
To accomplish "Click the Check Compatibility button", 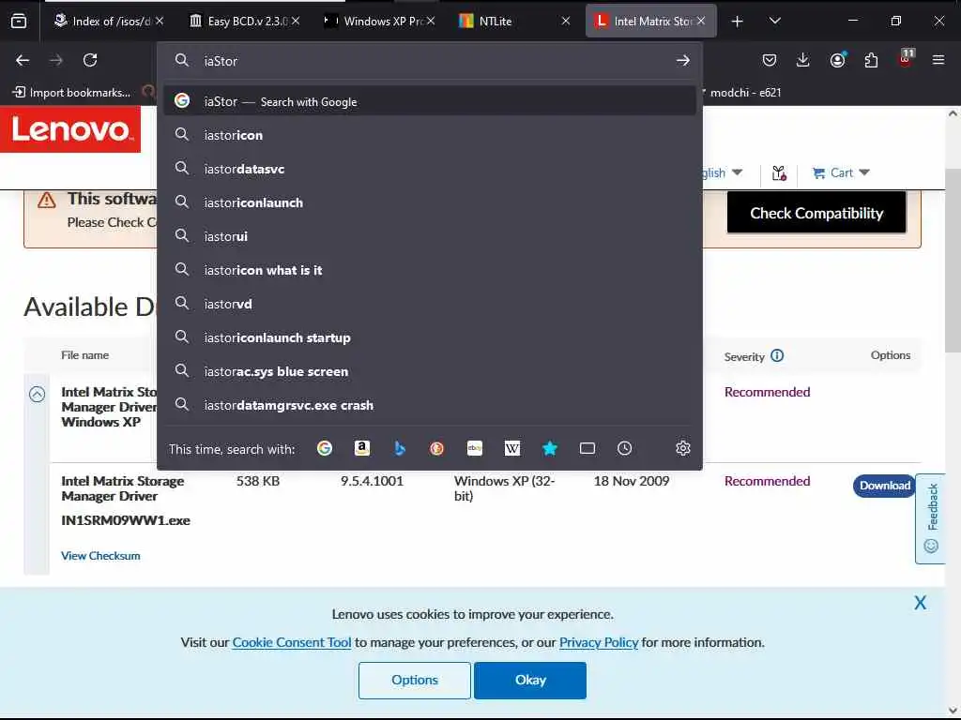I will pyautogui.click(x=816, y=213).
